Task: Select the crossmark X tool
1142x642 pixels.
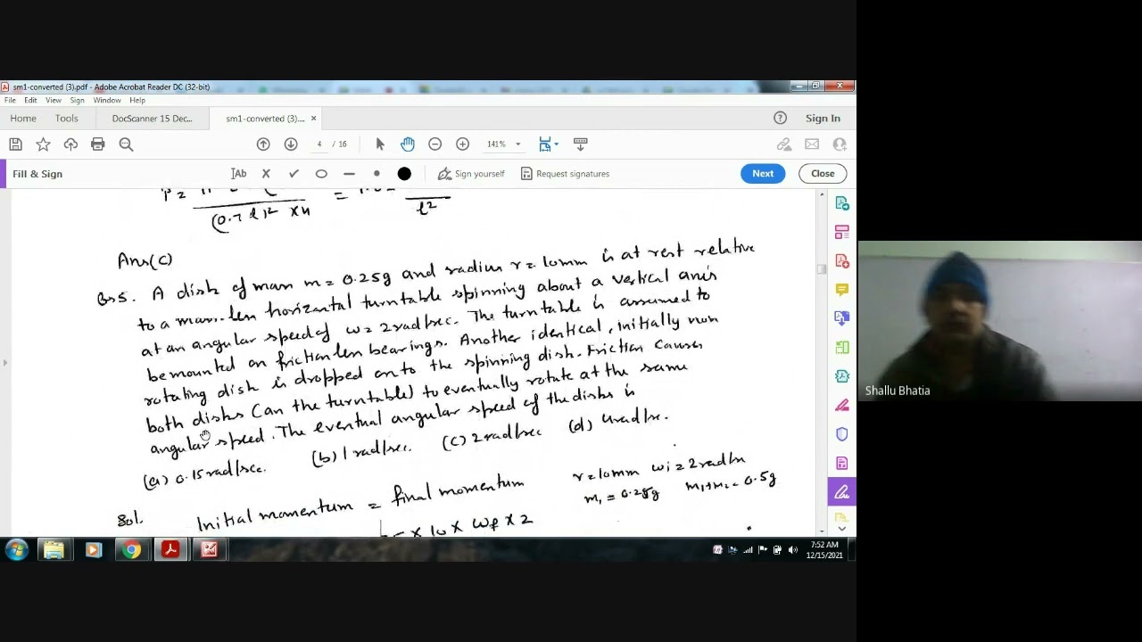Action: coord(266,174)
